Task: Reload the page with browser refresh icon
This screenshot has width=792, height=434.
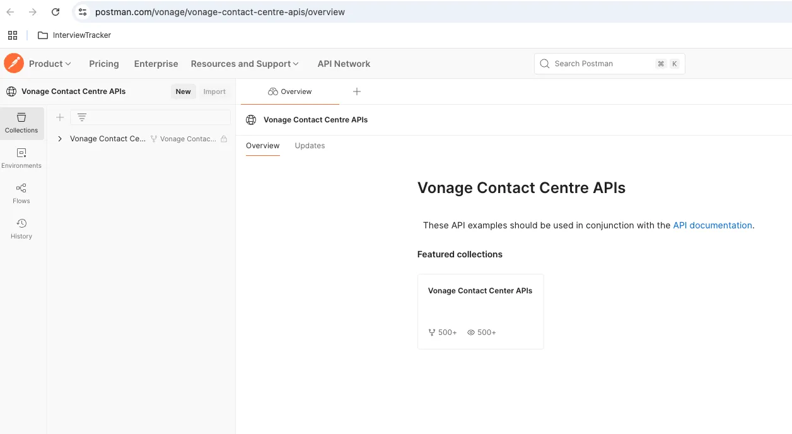Action: tap(55, 12)
